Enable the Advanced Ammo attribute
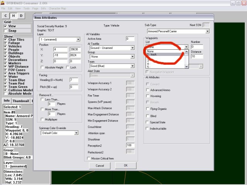The width and height of the screenshot is (247, 185). click(x=148, y=90)
